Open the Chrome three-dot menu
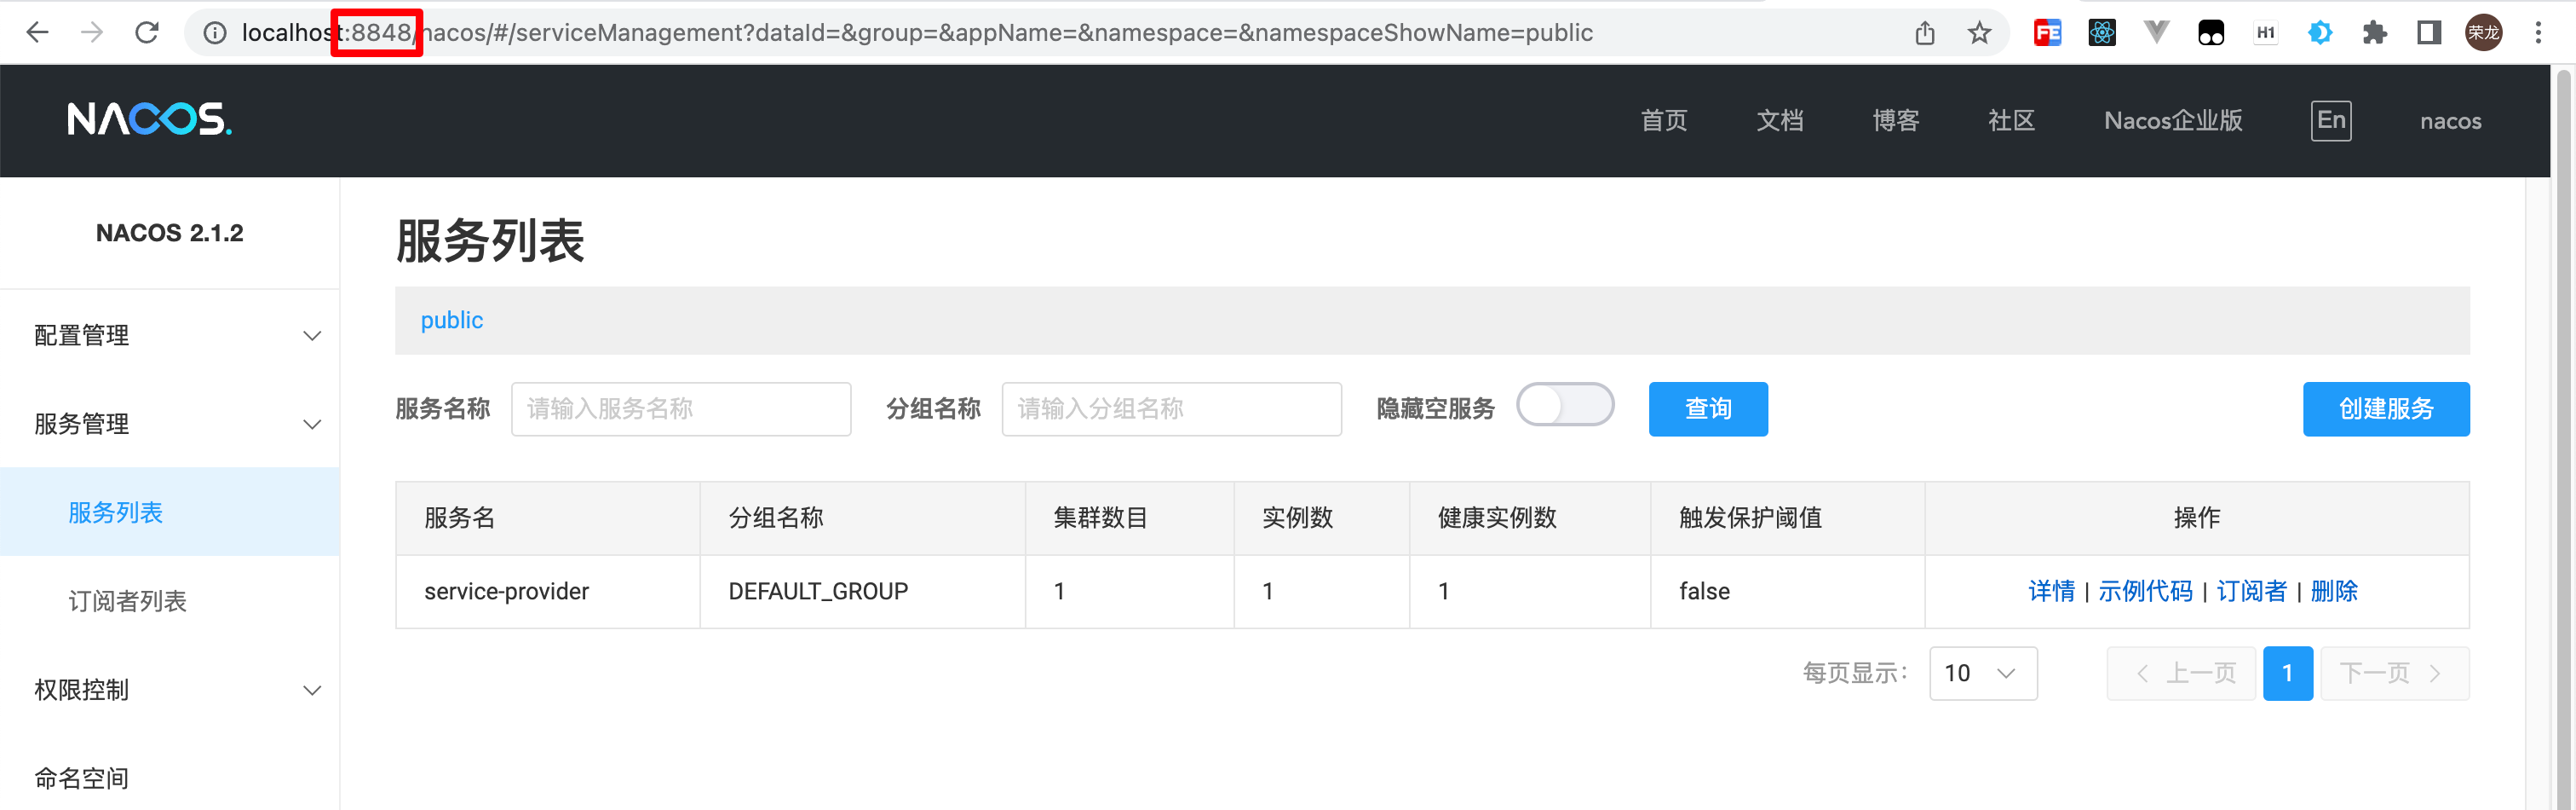Image resolution: width=2576 pixels, height=810 pixels. (x=2538, y=33)
